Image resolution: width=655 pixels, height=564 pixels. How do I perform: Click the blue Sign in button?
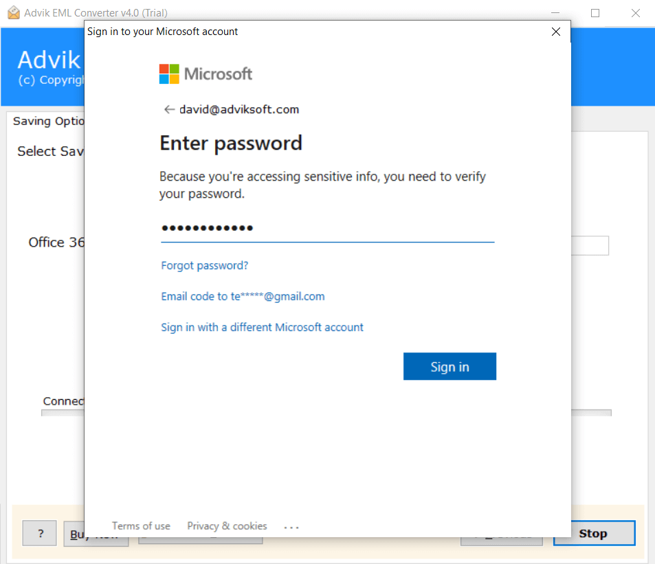pyautogui.click(x=449, y=367)
